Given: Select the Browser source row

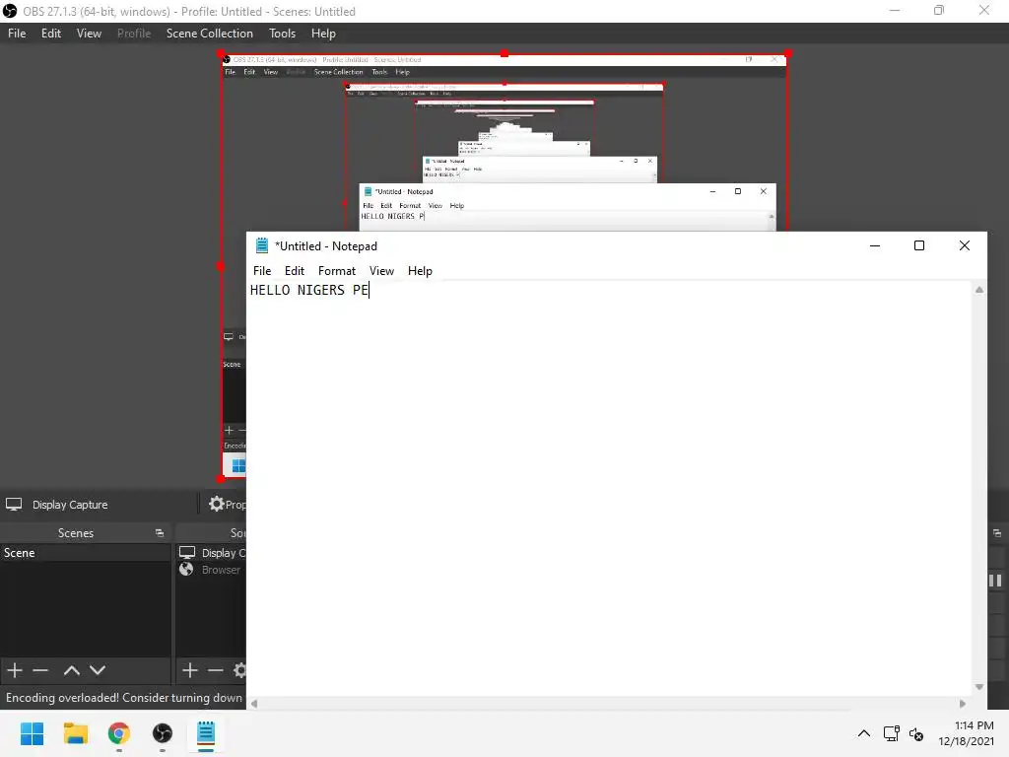Looking at the screenshot, I should click(x=211, y=570).
